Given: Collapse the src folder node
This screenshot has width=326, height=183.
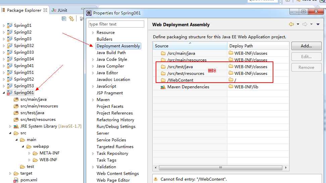Looking at the screenshot, I should point(10,133).
